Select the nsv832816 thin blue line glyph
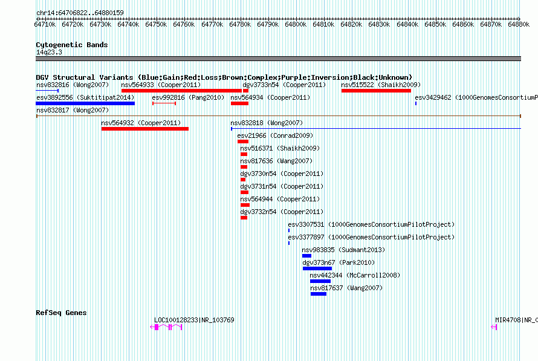Screen dimensions: 538x361 point(47,91)
